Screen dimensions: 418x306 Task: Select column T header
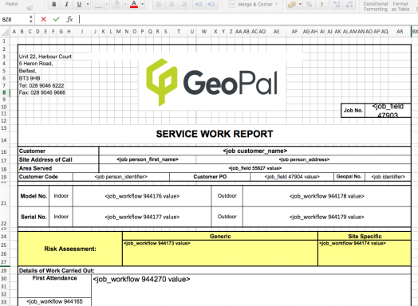[x=179, y=32]
